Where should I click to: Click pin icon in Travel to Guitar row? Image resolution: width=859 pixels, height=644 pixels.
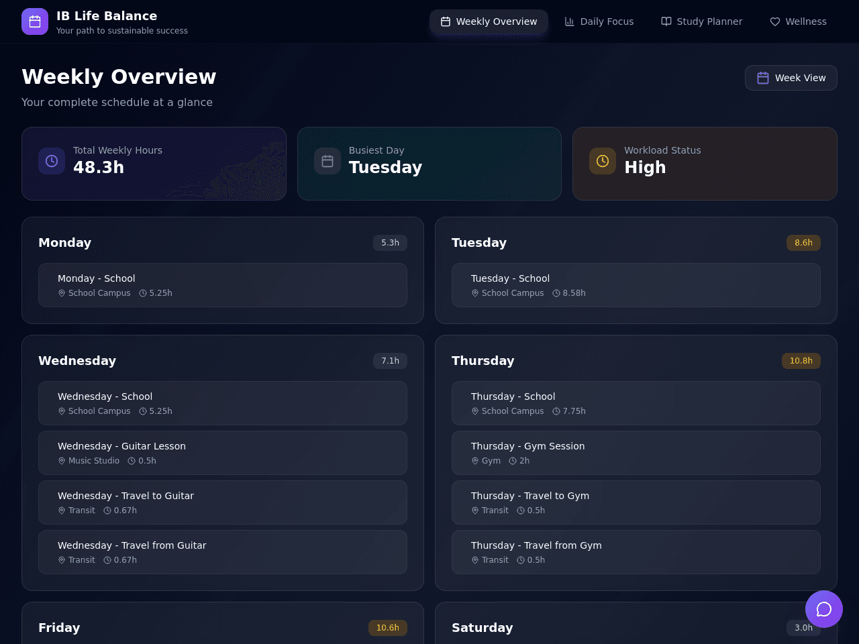pos(62,511)
